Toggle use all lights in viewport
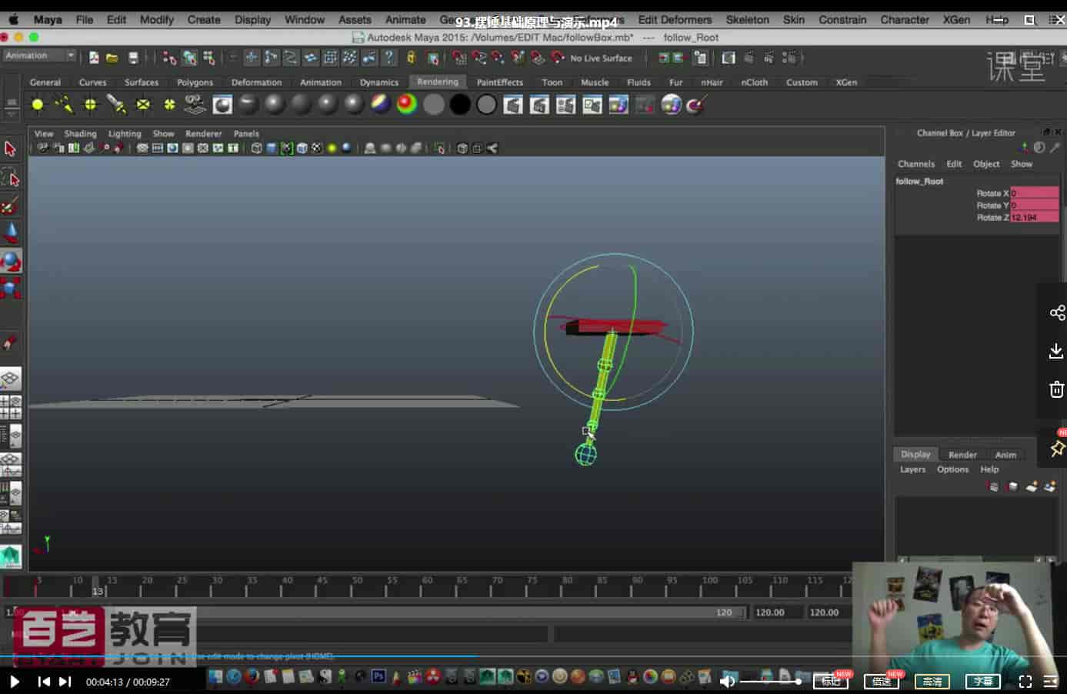Screen dimensions: 1067x694 (x=332, y=148)
